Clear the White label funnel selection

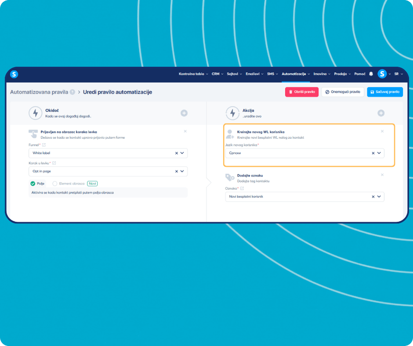coord(177,153)
